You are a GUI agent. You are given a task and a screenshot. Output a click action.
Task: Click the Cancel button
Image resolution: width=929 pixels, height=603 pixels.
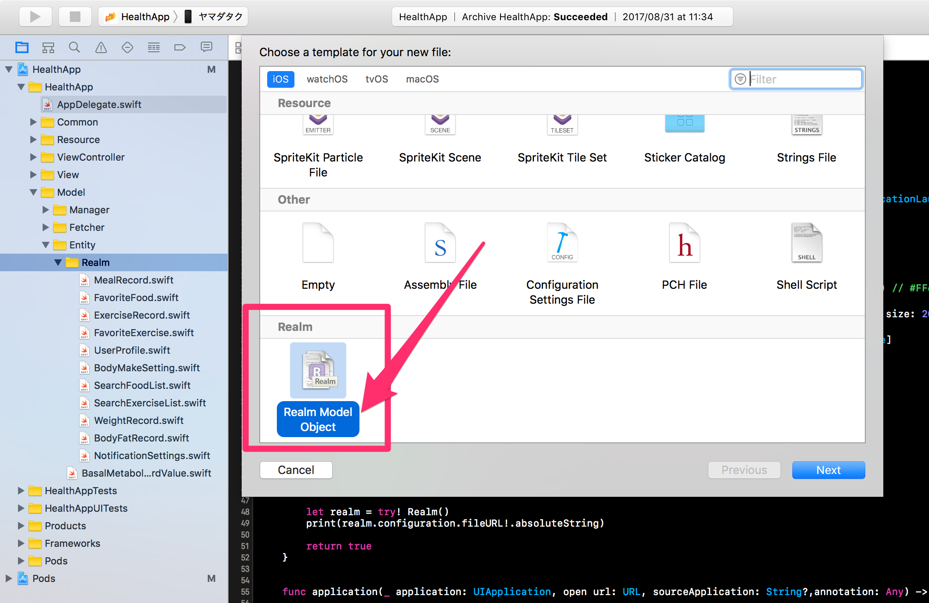point(296,470)
